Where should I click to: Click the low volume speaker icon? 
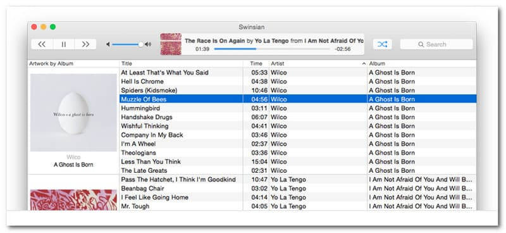[108, 44]
